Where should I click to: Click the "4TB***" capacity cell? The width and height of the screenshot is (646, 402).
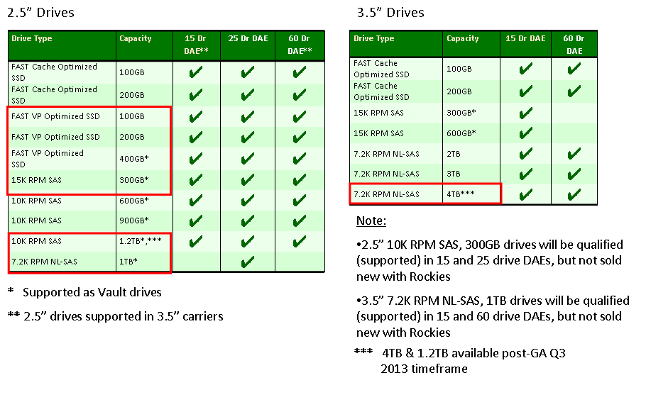(x=461, y=194)
